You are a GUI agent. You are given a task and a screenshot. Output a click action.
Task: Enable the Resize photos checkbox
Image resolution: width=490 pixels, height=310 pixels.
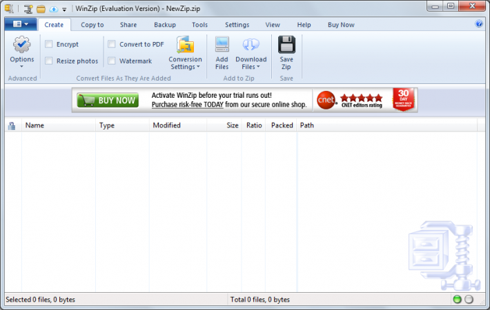click(49, 61)
